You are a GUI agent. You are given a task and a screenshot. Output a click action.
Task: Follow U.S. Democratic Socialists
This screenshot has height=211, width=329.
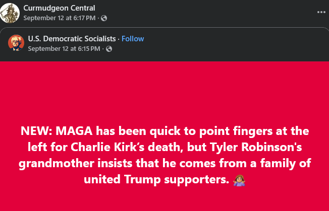click(x=133, y=39)
